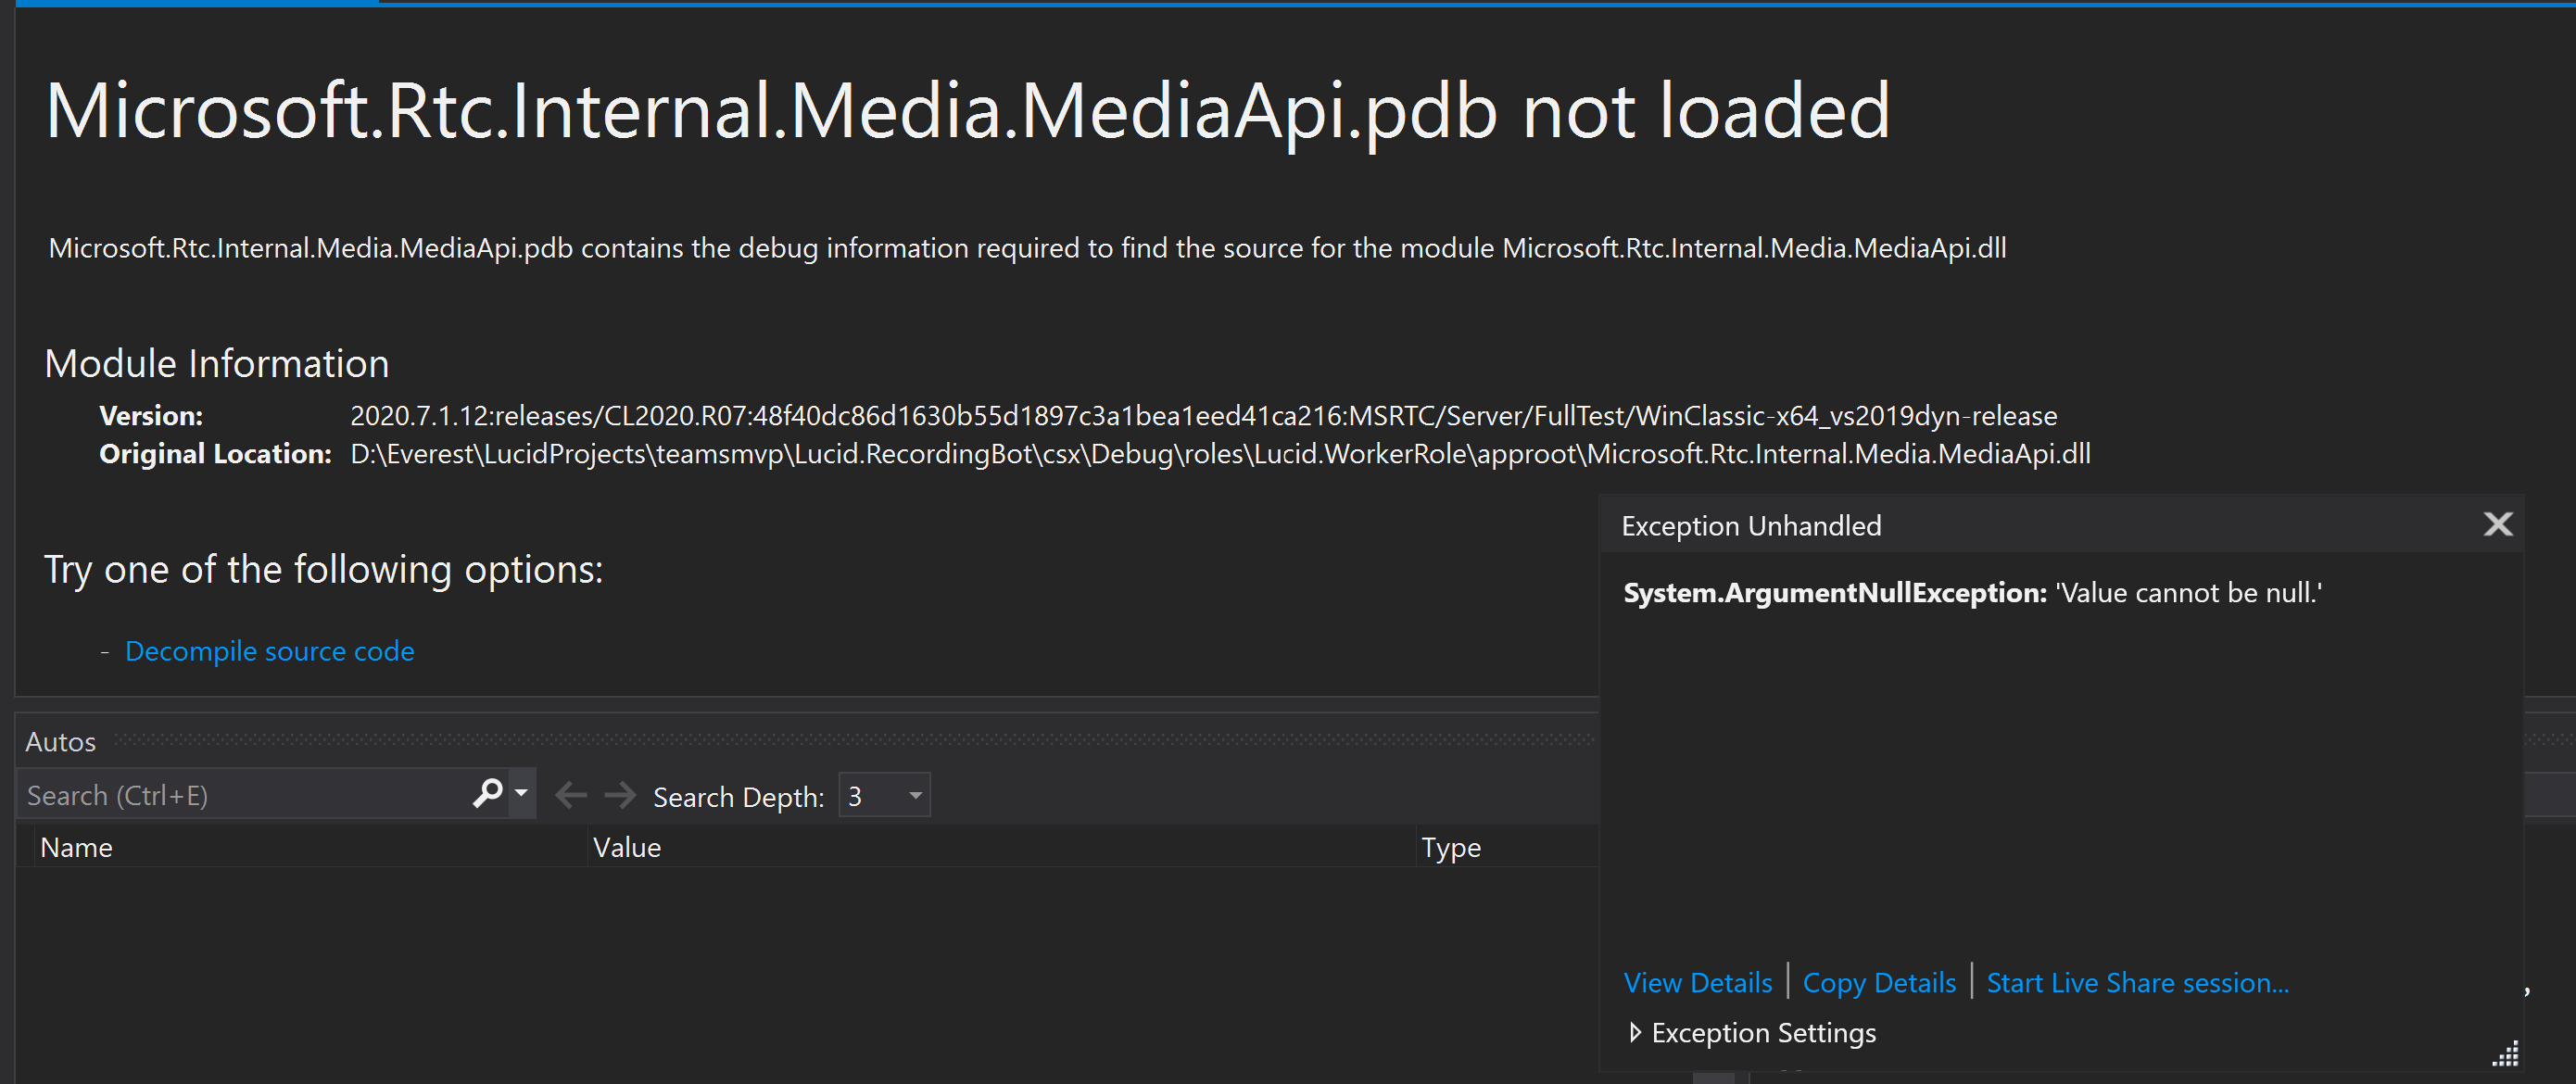The image size is (2576, 1084).
Task: Click the Exception Settings disclosure arrow
Action: (1637, 1032)
